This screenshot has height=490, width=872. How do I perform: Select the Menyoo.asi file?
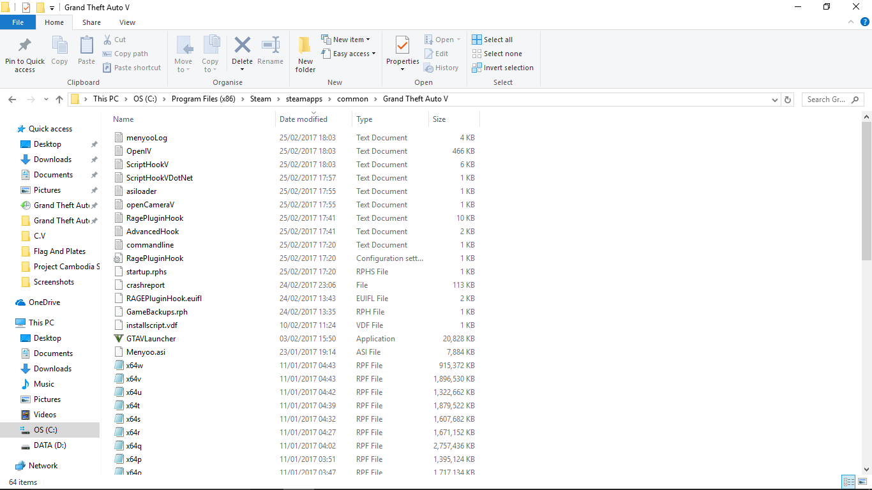146,352
